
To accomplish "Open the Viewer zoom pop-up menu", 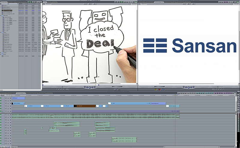I will [x=85, y=4].
